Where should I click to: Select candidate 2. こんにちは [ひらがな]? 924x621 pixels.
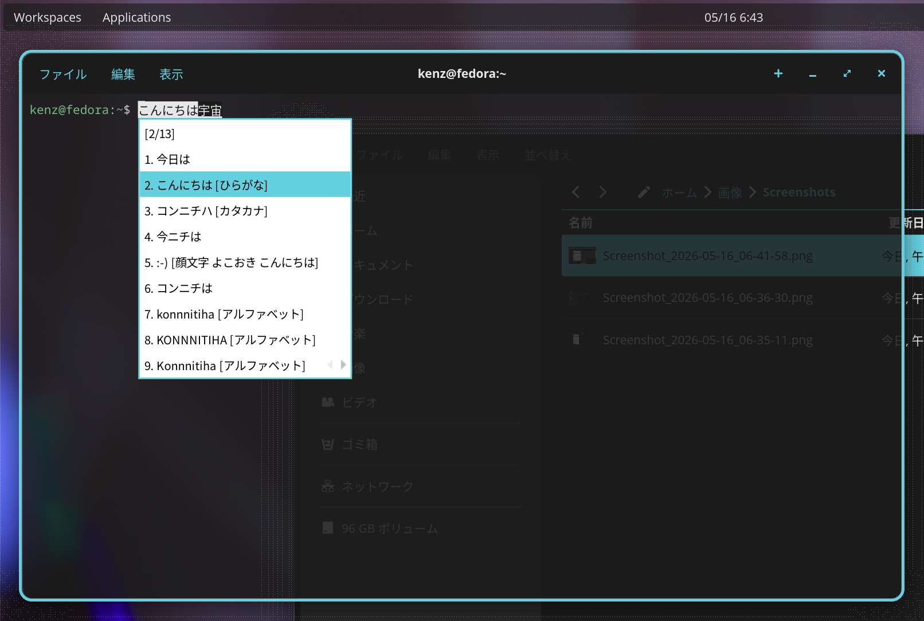(x=245, y=185)
